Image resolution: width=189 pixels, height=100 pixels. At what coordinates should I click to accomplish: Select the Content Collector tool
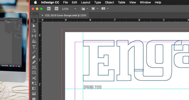[x=34, y=41]
